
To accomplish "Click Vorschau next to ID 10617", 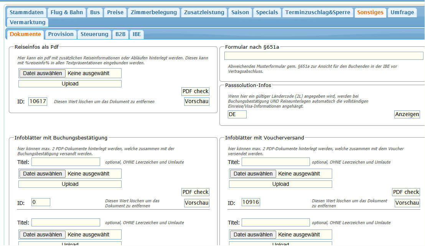I will tap(196, 102).
